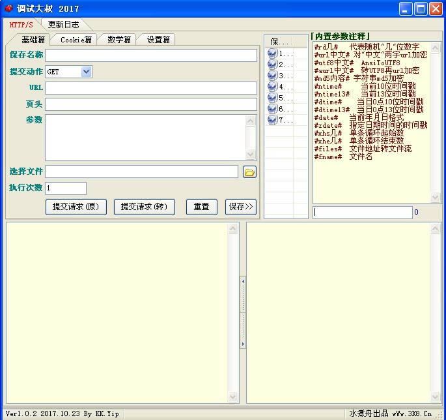Click the 重置 button
The image size is (446, 420).
202,207
